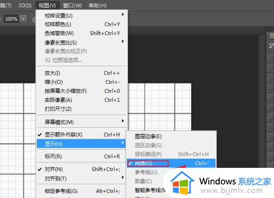Choose 按屏幕大小缩放(F)
Image resolution: width=274 pixels, height=198 pixels.
click(82, 91)
